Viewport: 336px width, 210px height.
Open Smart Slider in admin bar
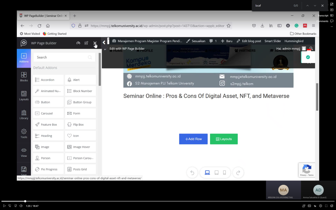pyautogui.click(x=273, y=41)
